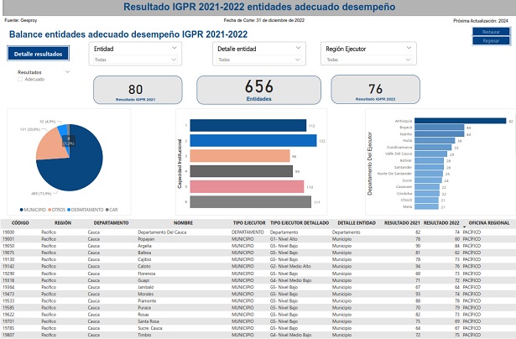Sort table by DETALLE ENTIDAD column header
The image size is (516, 339).
(357, 223)
